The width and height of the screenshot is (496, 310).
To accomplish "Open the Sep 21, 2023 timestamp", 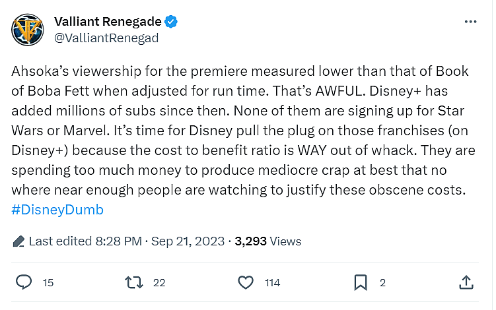I will [188, 241].
